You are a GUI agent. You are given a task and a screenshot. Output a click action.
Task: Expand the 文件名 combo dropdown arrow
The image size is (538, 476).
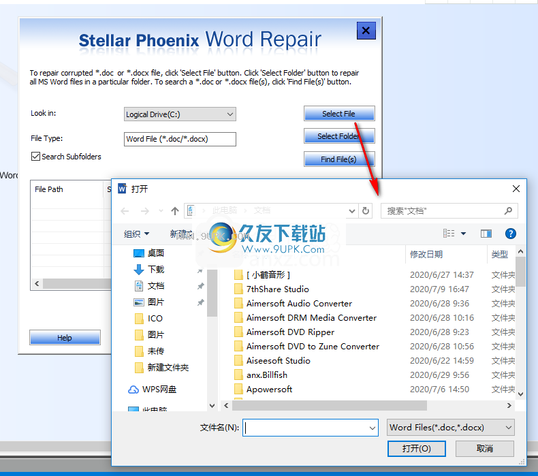tap(373, 428)
